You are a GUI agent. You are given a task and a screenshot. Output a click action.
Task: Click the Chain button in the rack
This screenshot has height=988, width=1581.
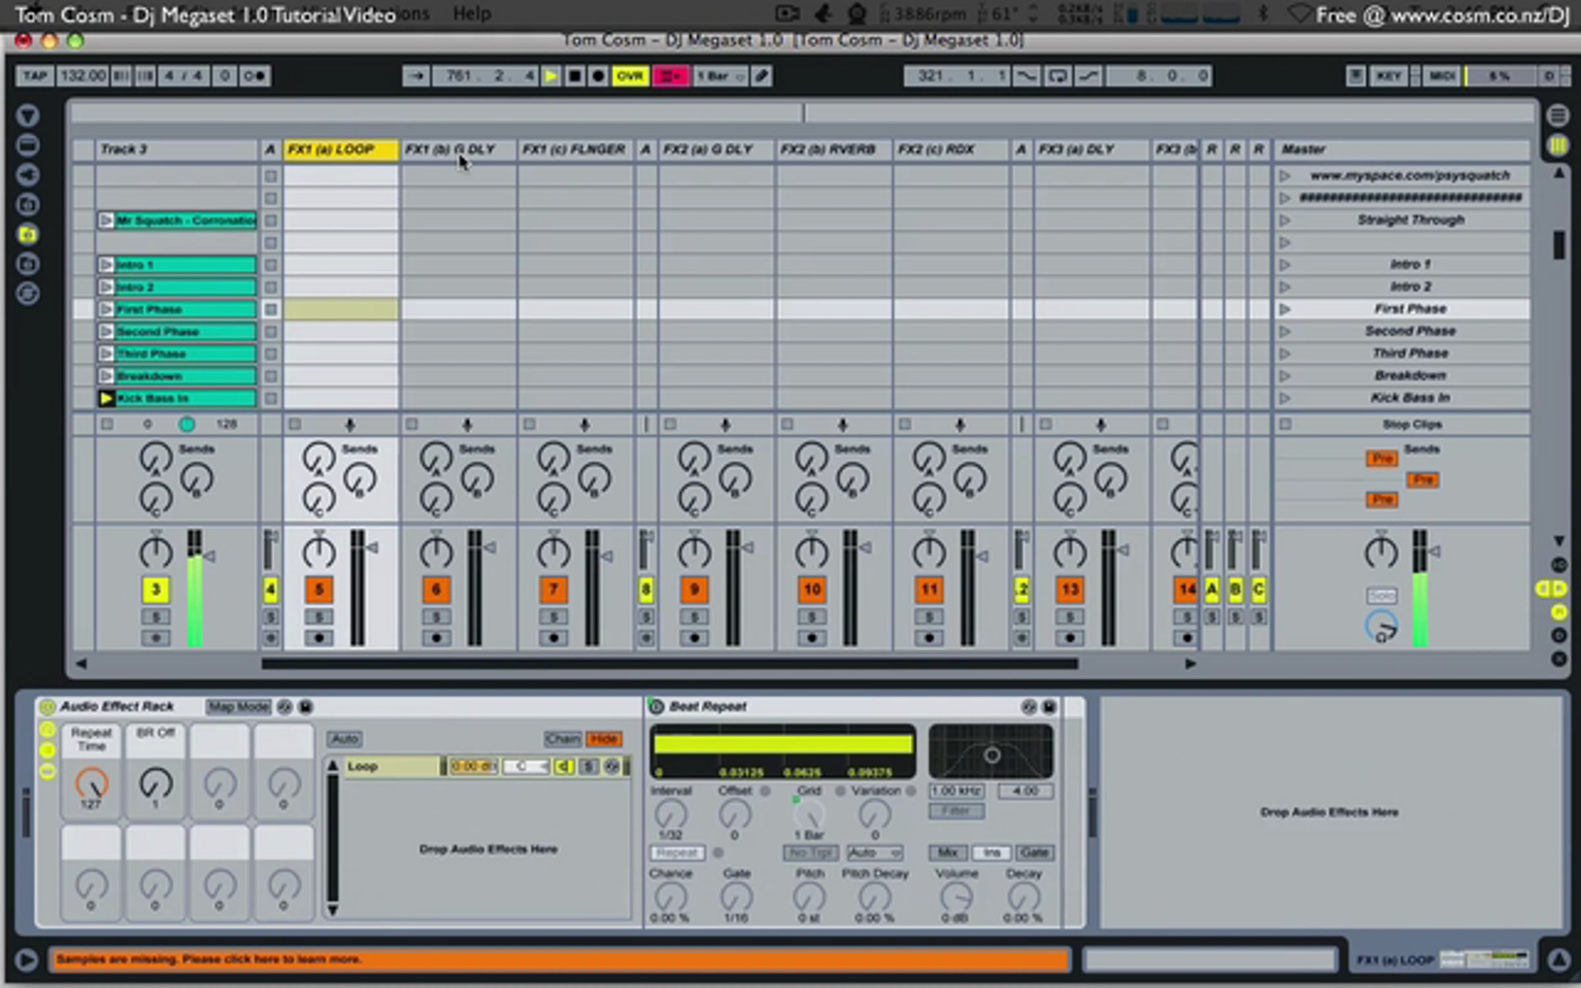(x=563, y=739)
